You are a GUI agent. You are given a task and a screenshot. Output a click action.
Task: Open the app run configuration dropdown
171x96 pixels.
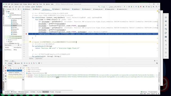point(104,7)
